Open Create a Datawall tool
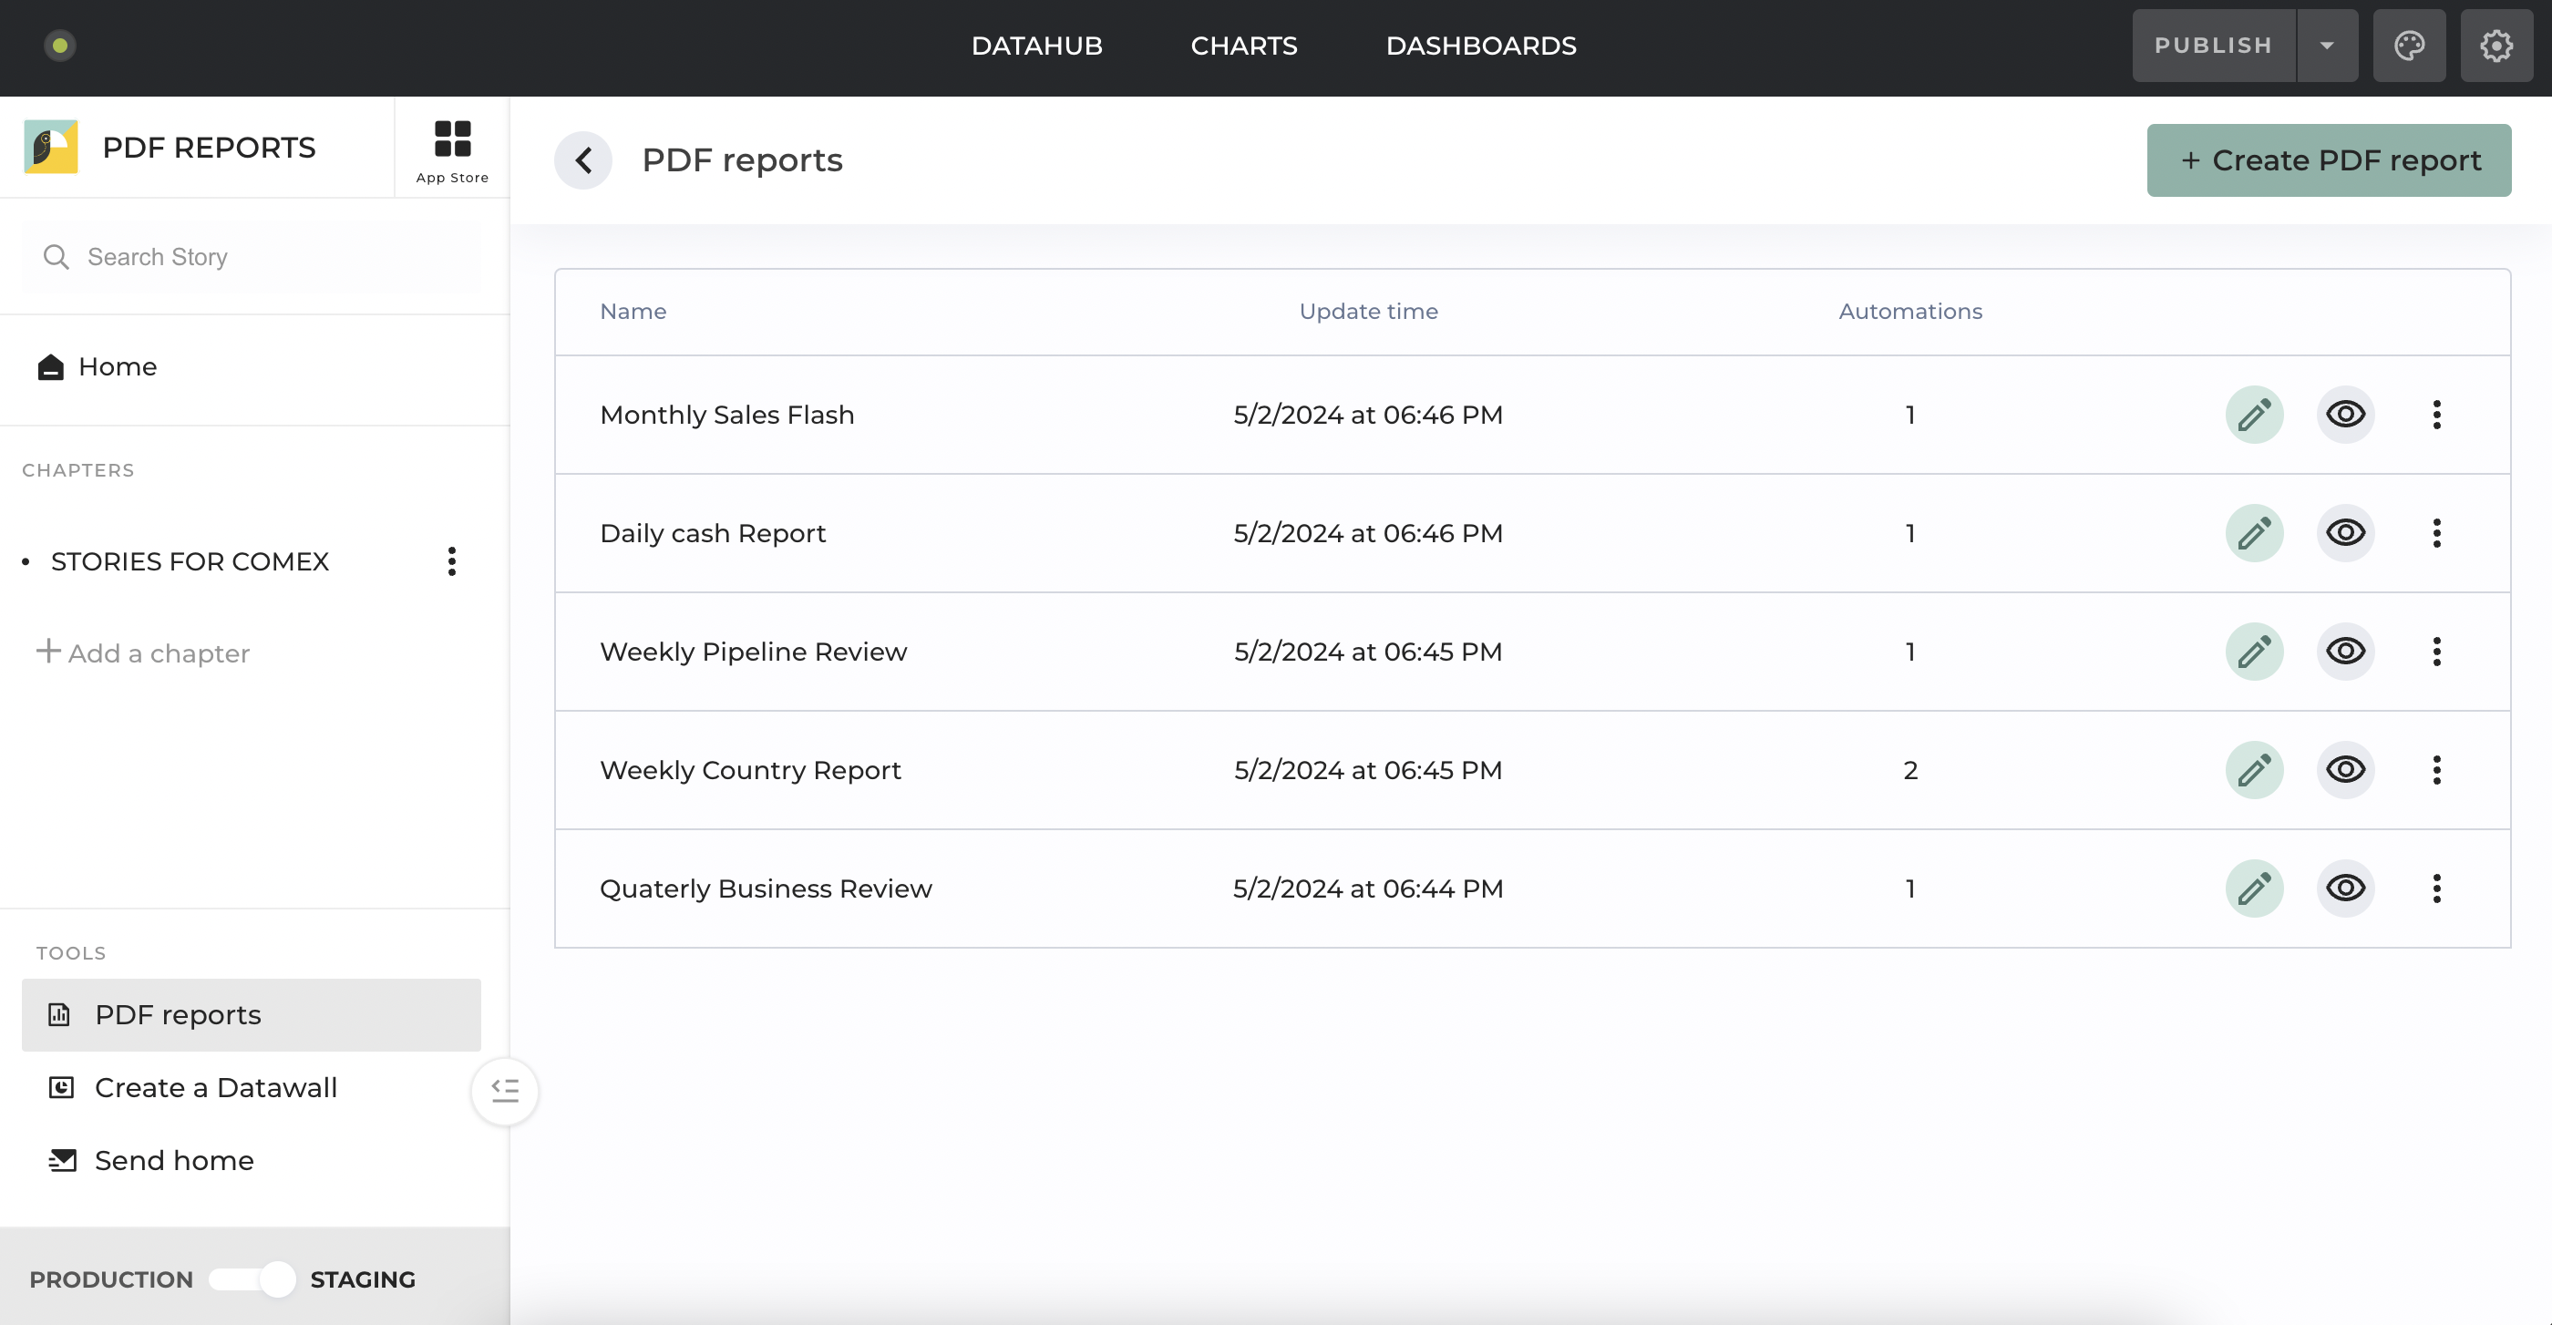Screen dimensions: 2552x1325 tap(215, 1087)
